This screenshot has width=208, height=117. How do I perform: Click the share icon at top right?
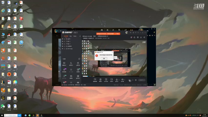144,37
